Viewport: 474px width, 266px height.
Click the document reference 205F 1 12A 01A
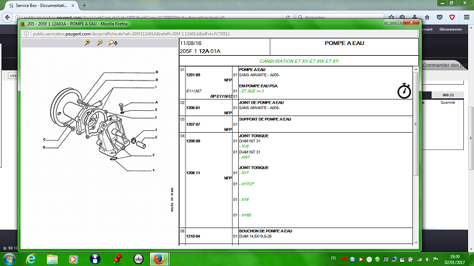[200, 52]
